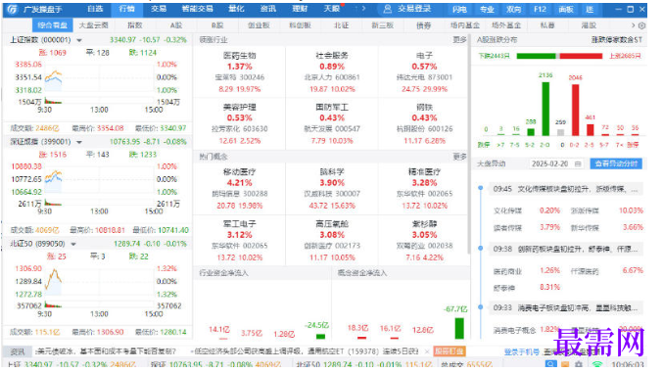
Task: Switch to the A股 tab
Action: tap(176, 25)
